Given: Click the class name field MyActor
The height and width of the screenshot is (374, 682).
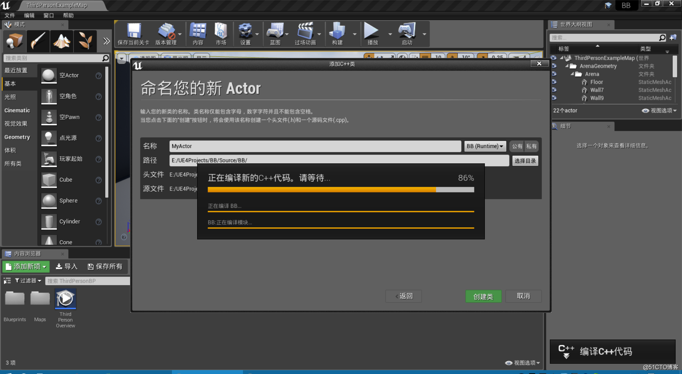Looking at the screenshot, I should click(x=315, y=146).
